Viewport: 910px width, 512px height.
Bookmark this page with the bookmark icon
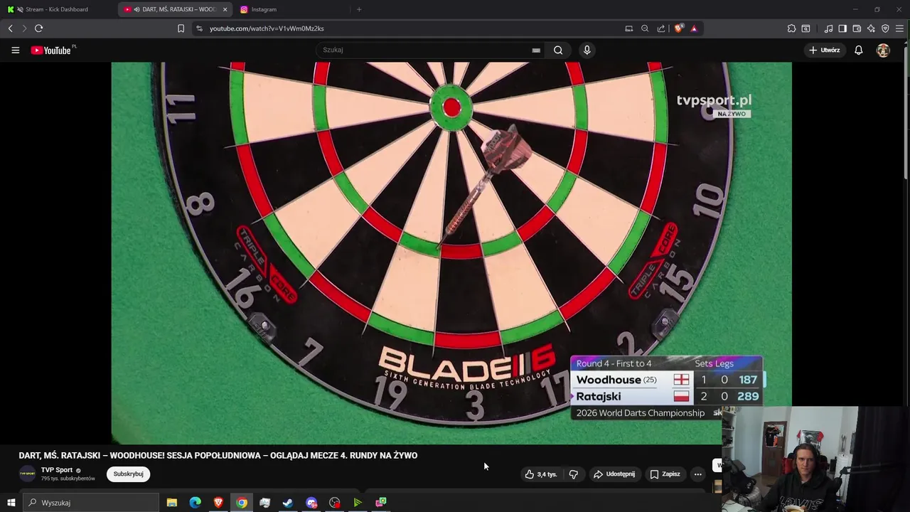181,28
